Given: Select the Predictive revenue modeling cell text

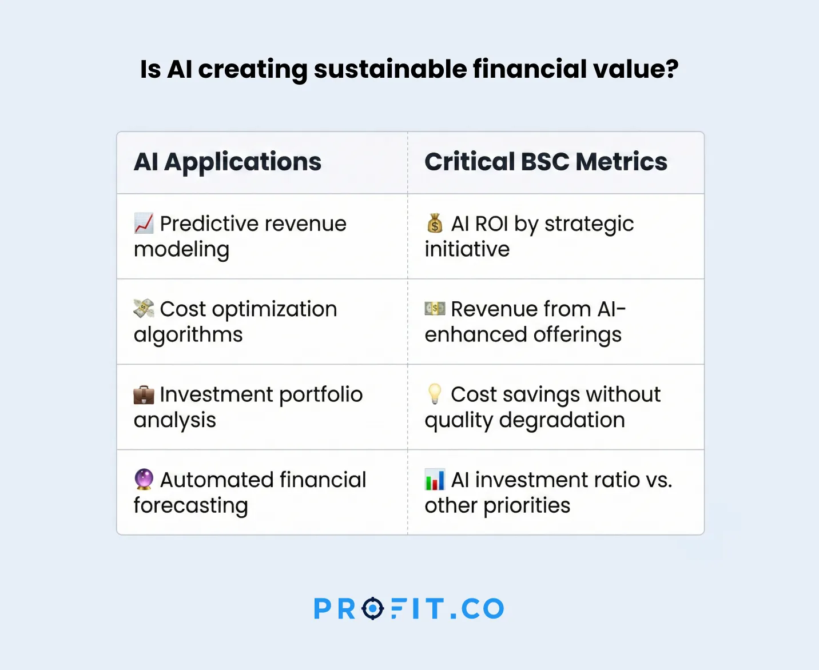Looking at the screenshot, I should pyautogui.click(x=240, y=236).
